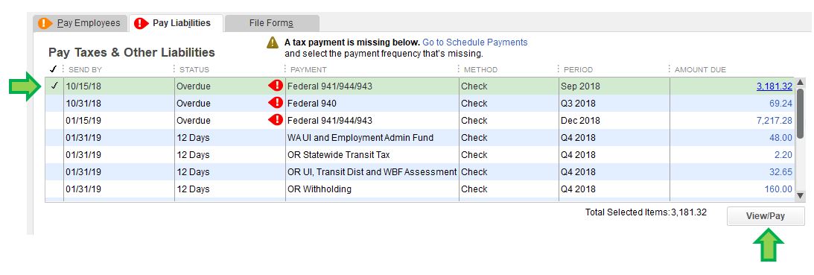Click the Overdue status for Federal 940
The width and height of the screenshot is (814, 275).
pyautogui.click(x=194, y=104)
